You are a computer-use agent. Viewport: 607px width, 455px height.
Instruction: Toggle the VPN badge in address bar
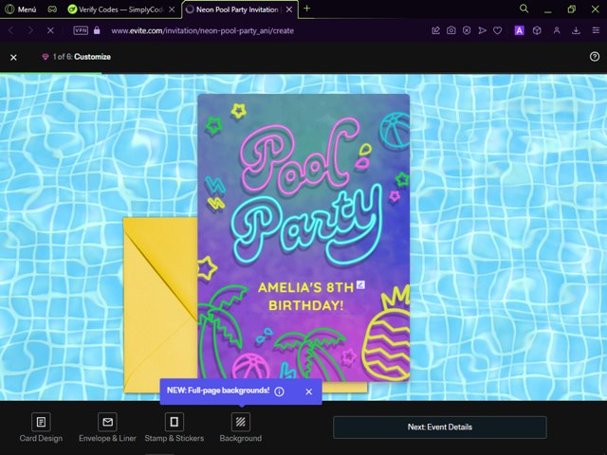click(x=81, y=30)
